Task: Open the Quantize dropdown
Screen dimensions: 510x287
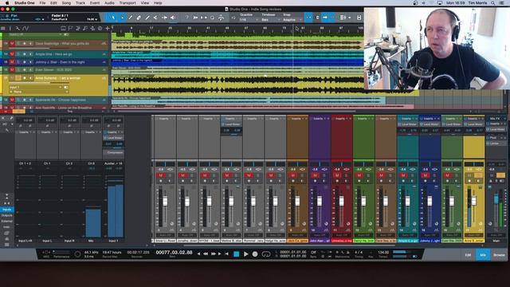Action: [249, 20]
